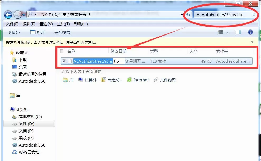261x161 pixels.
Task: Click the Autodesk Share... folder cell
Action: tap(233, 61)
